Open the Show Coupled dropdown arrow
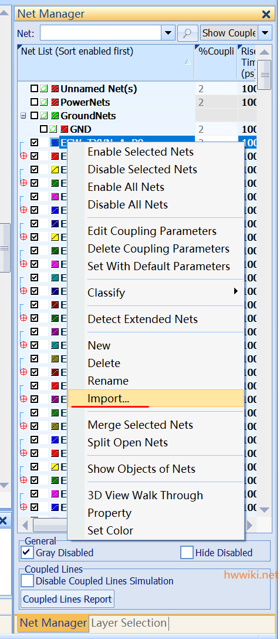This screenshot has width=280, height=639. coord(265,33)
